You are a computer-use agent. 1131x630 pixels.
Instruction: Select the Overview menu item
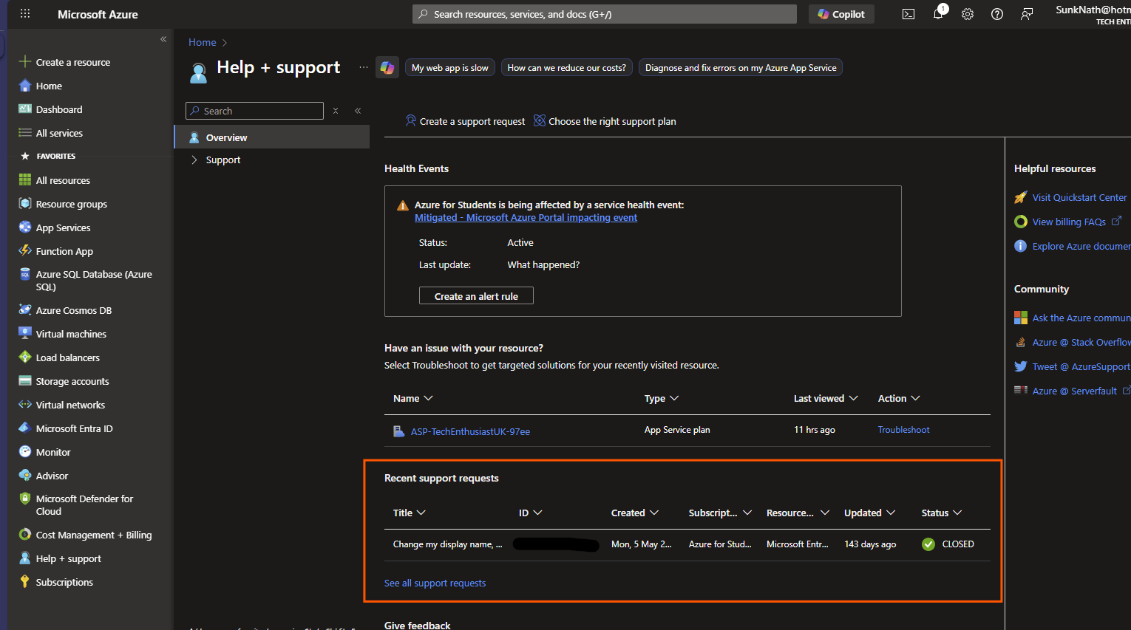point(271,137)
